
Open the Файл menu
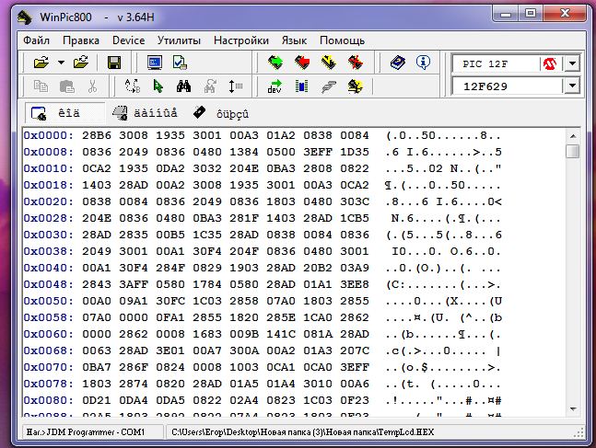[37, 40]
